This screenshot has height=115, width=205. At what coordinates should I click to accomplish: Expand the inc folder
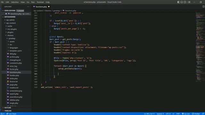(x=11, y=45)
